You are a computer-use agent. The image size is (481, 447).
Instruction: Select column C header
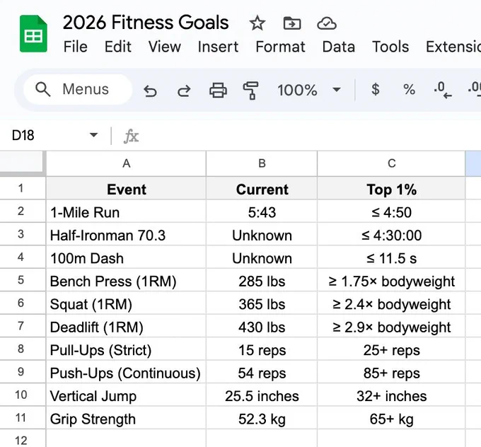pos(391,163)
